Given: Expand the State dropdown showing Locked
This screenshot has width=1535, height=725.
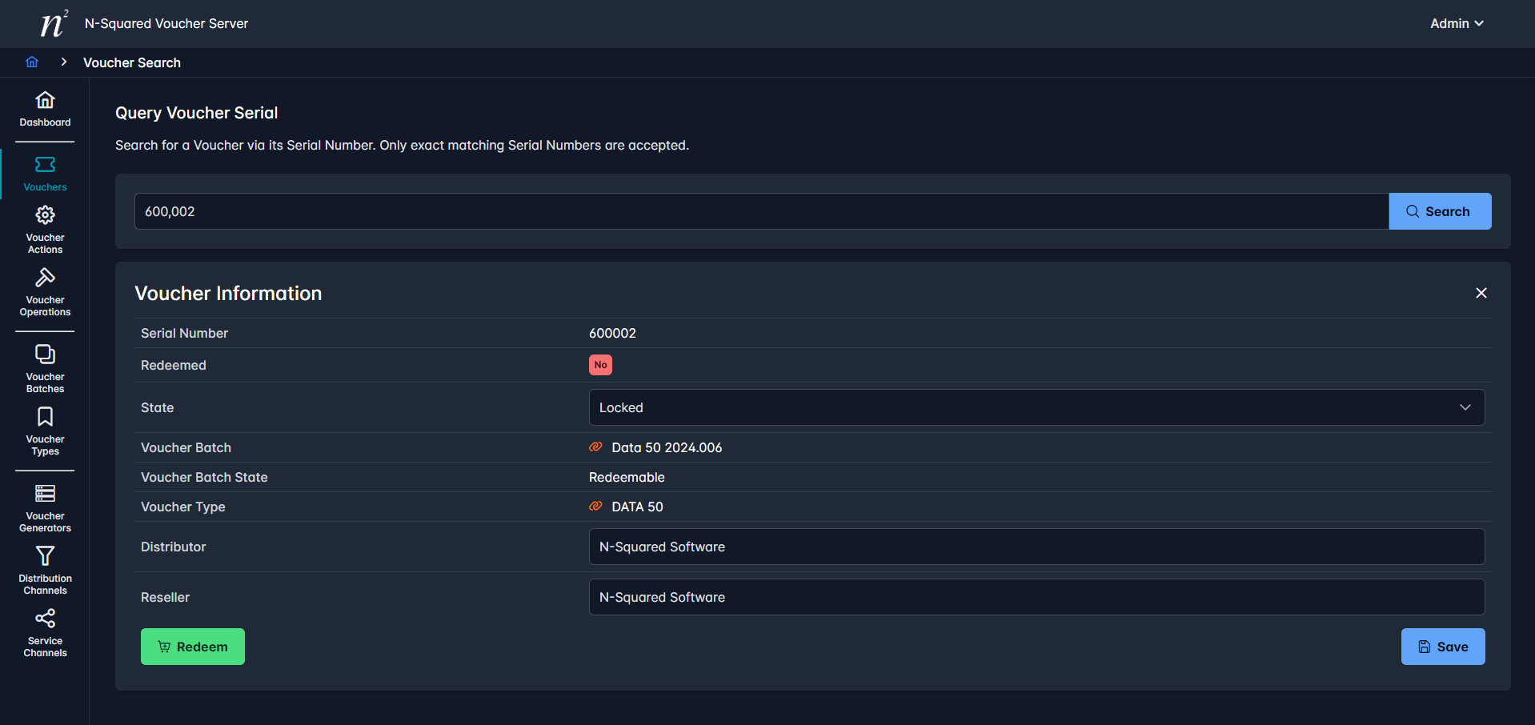Looking at the screenshot, I should pos(1036,407).
